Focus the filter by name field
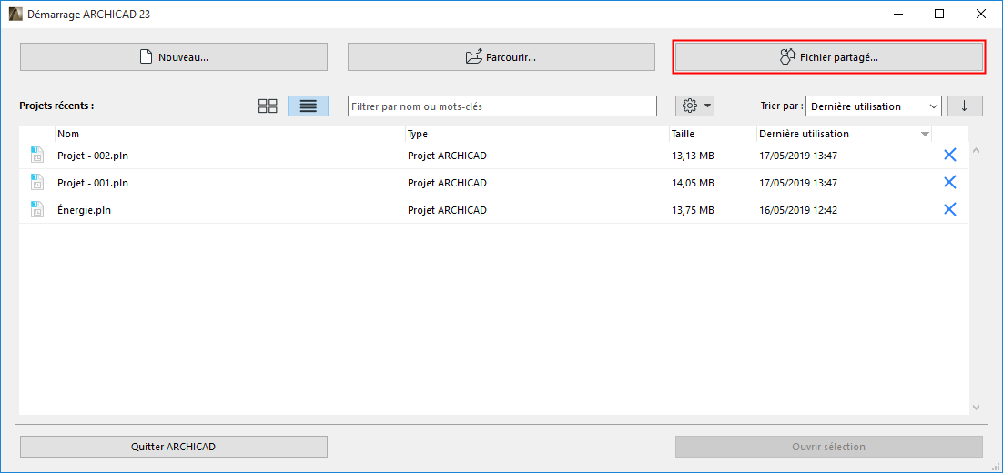 pyautogui.click(x=502, y=106)
